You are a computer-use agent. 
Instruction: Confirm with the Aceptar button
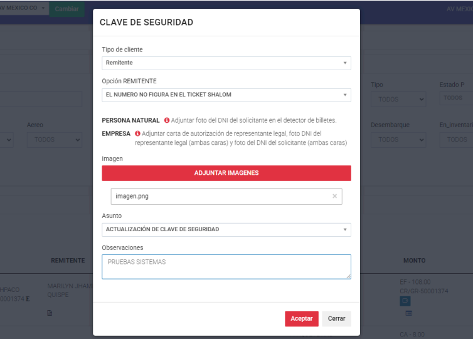(x=301, y=318)
